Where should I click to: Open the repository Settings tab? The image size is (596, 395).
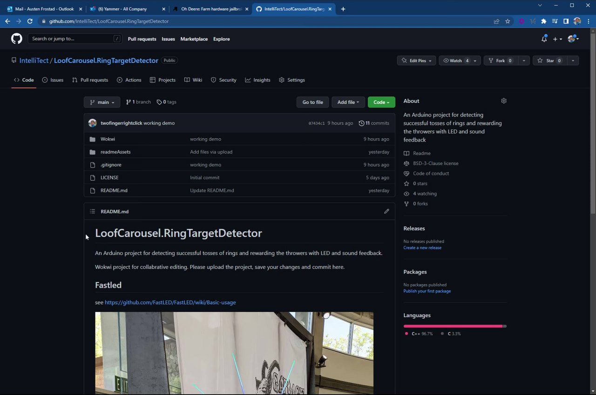pyautogui.click(x=292, y=80)
